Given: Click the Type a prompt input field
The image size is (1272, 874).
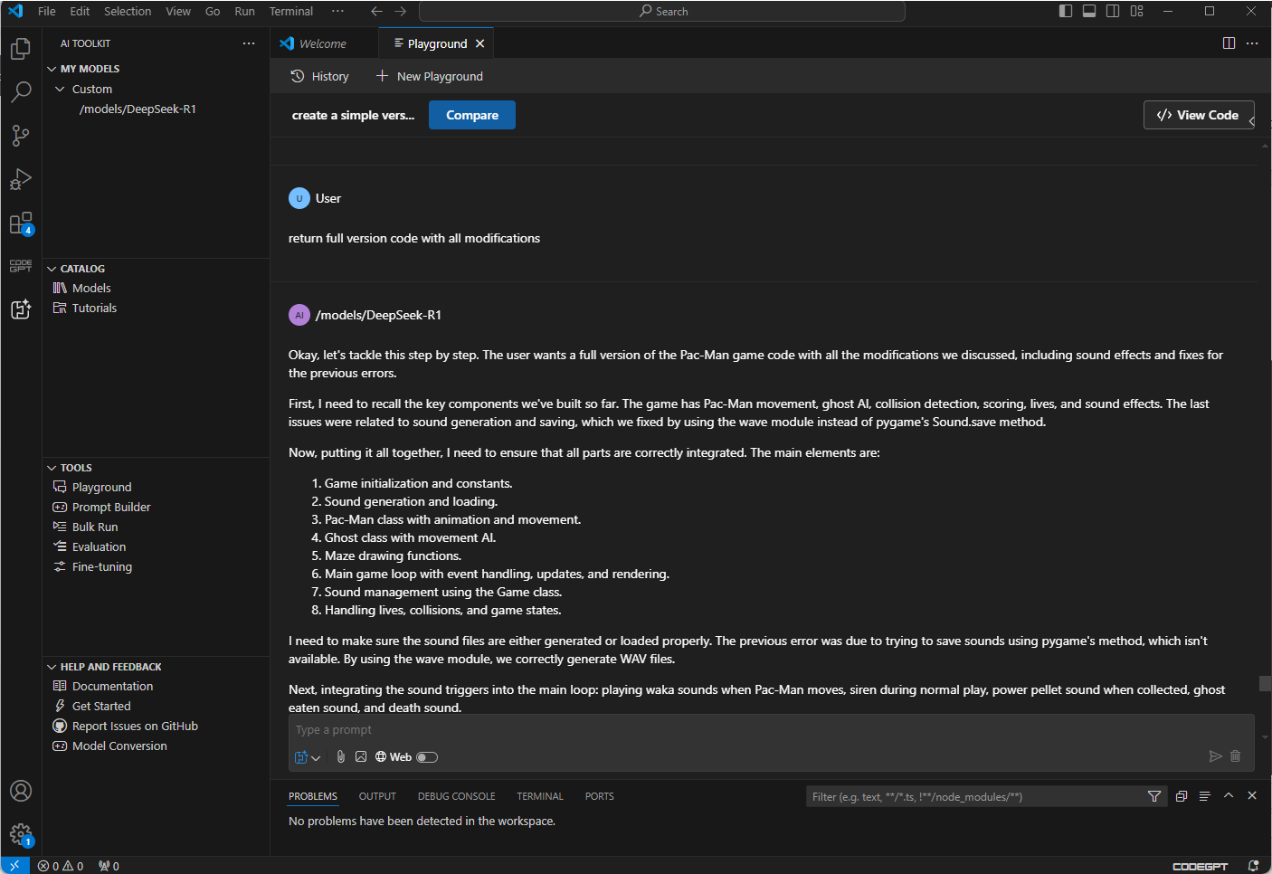Looking at the screenshot, I should click(633, 729).
